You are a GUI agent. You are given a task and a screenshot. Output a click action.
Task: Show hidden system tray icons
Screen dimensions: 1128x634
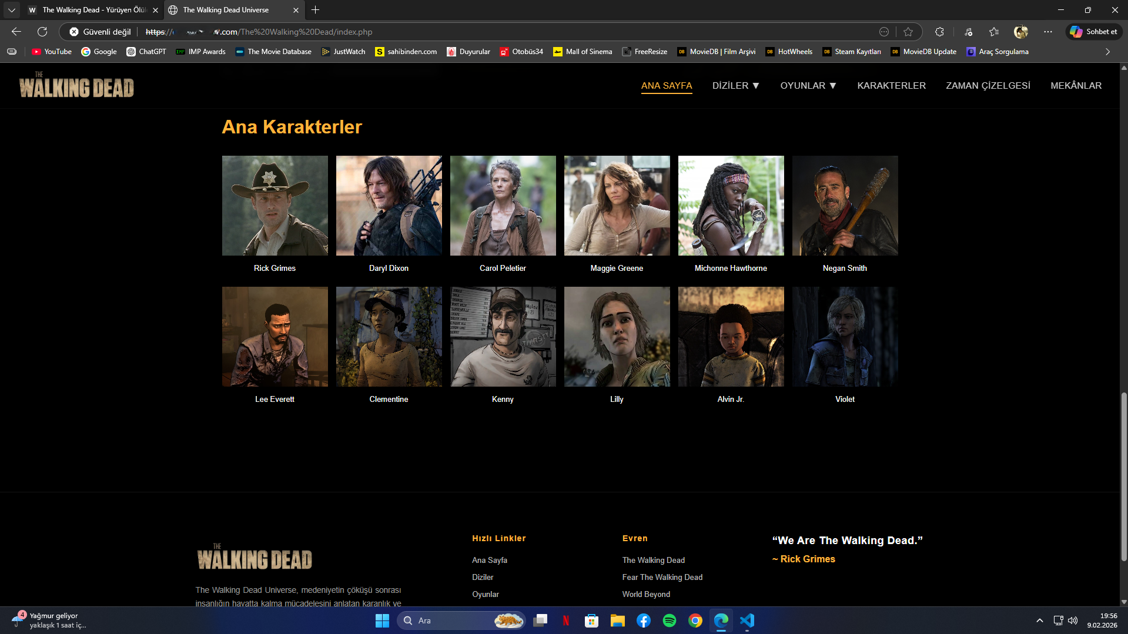coord(1039,620)
